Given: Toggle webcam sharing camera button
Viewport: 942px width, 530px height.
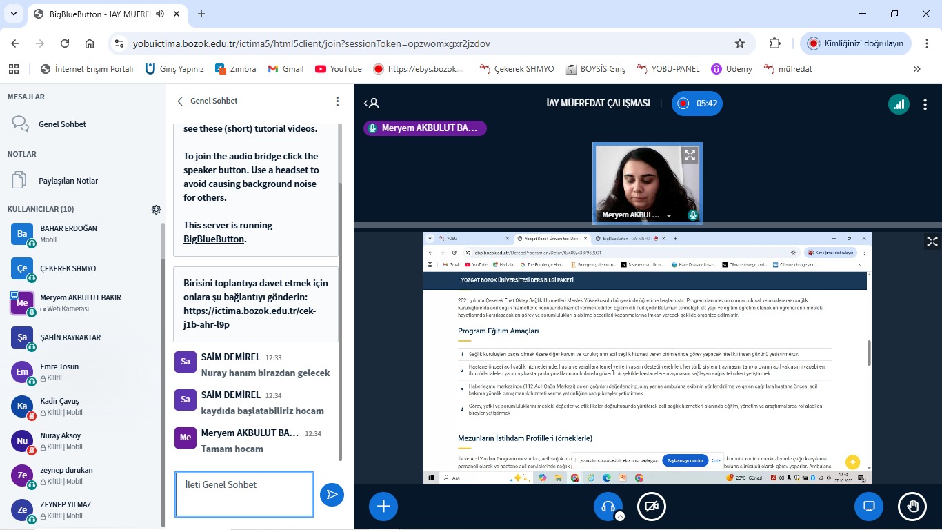Looking at the screenshot, I should tap(651, 507).
